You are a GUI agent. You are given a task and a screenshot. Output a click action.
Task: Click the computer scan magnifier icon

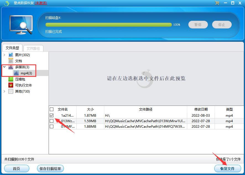coord(21,25)
